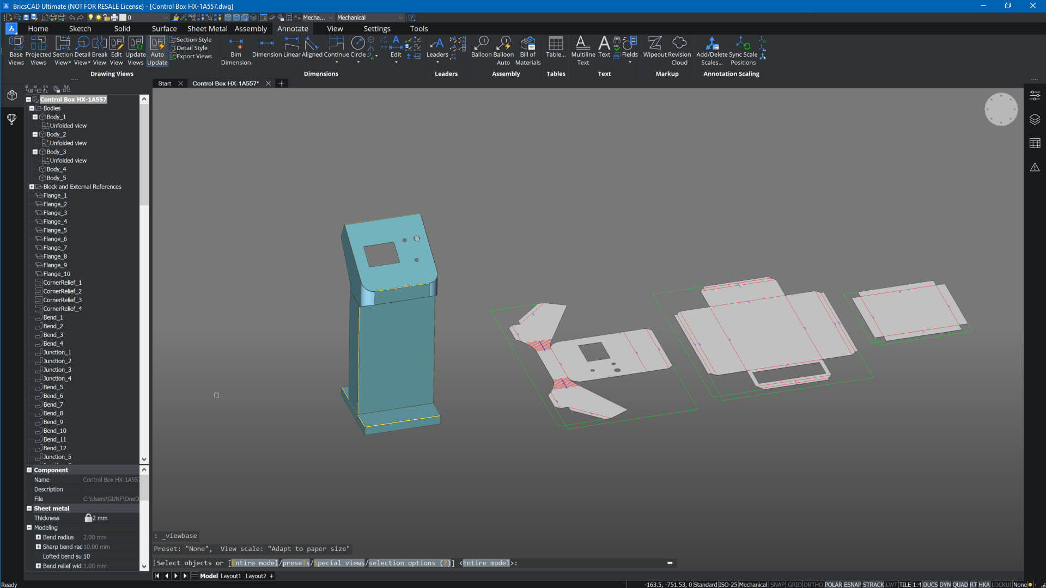Open the Layout1 tab
The width and height of the screenshot is (1046, 588).
(x=230, y=576)
